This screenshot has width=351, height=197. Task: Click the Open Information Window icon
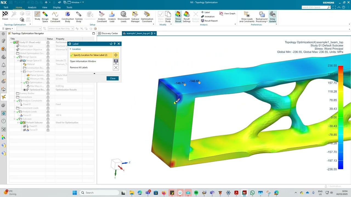click(116, 61)
